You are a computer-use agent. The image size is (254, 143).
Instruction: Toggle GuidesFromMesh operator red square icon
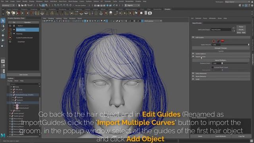10,38
